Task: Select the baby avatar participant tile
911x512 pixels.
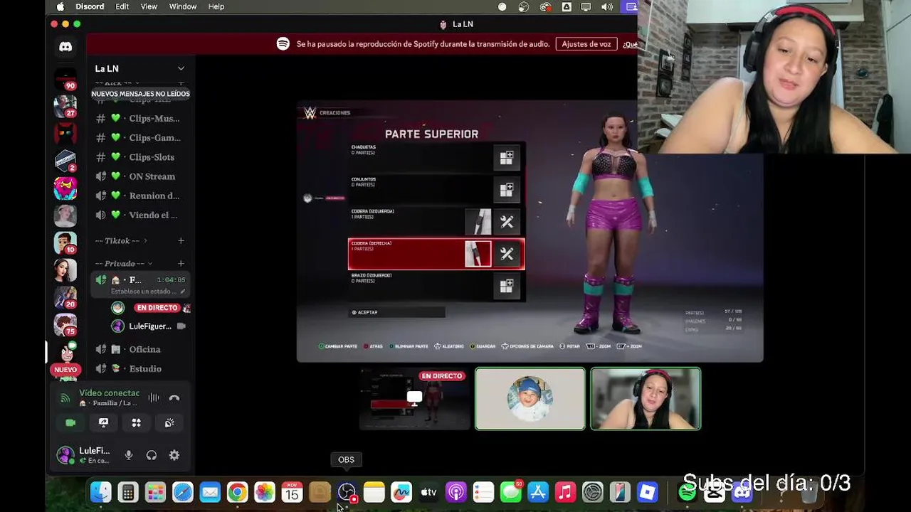Action: coord(530,399)
